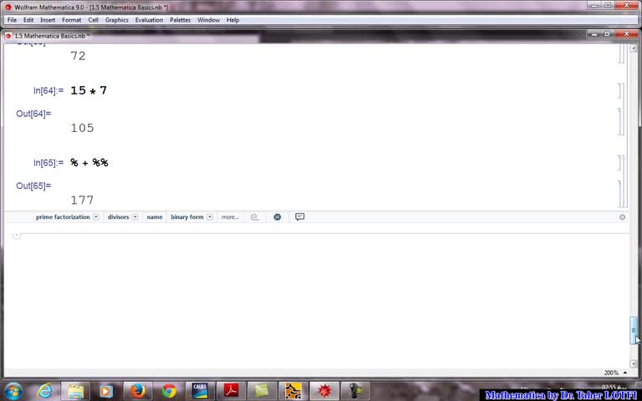The height and width of the screenshot is (401, 642).
Task: Click the Out[64]= cell label
Action: [x=33, y=114]
